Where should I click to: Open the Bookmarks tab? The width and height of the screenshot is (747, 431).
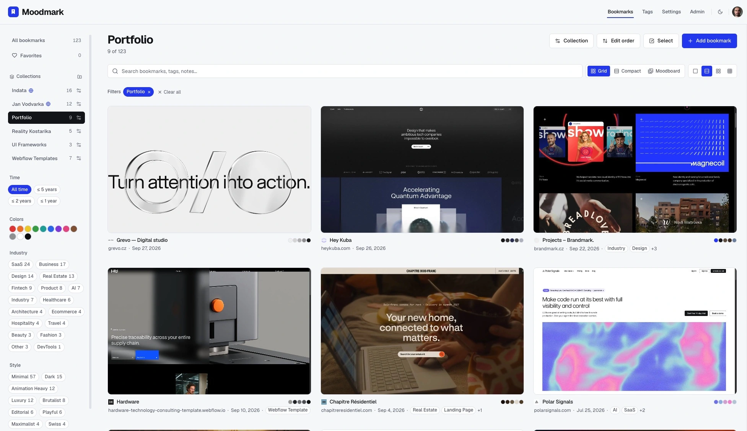click(620, 12)
